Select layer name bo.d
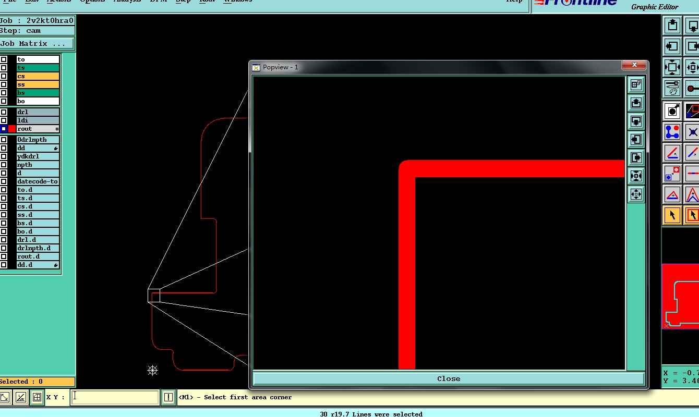 pyautogui.click(x=38, y=231)
